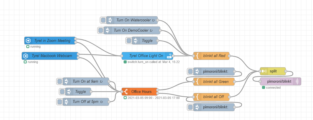This screenshot has height=120, width=313.
Task: Click the blinkt all Green template icon
Action: [x=197, y=82]
